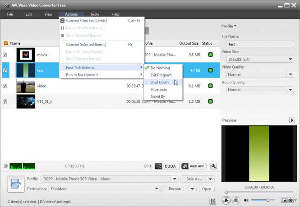300x207 pixels.
Task: Choose Hibernate in the submenu
Action: pos(159,89)
